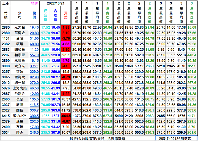Image resolution: width=198 pixels, height=141 pixels.
Task: Open the 246.0 price link for 聯詠
Action: pyautogui.click(x=34, y=132)
